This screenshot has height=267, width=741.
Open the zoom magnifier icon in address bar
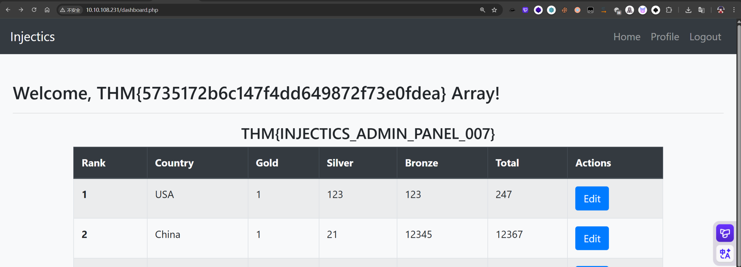[483, 10]
